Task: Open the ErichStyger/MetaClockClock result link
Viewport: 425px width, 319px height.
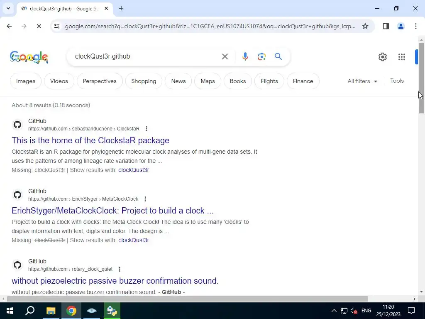Action: 112,211
